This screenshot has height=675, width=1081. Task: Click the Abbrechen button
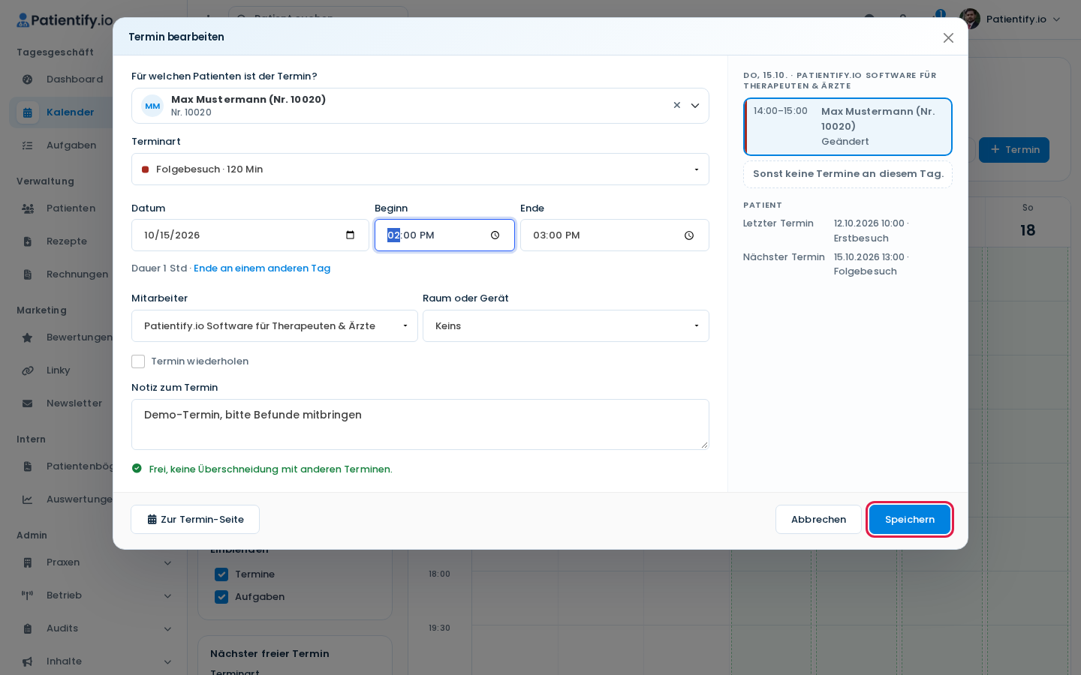(818, 520)
